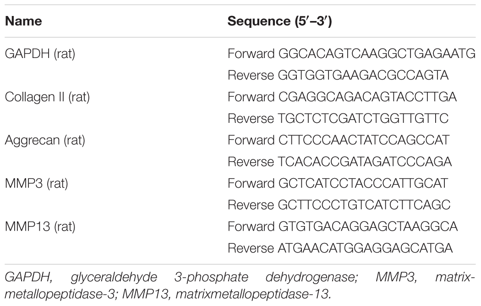Viewport: 481px width, 306px height.
Task: Select the MMP3 (rat) row label
Action: pos(36,184)
